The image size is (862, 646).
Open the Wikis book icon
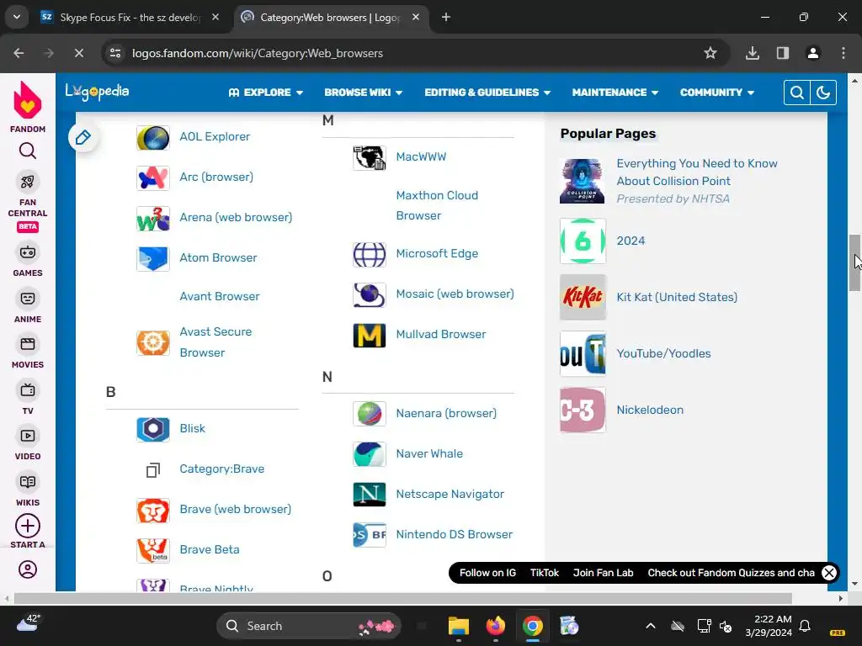28,482
